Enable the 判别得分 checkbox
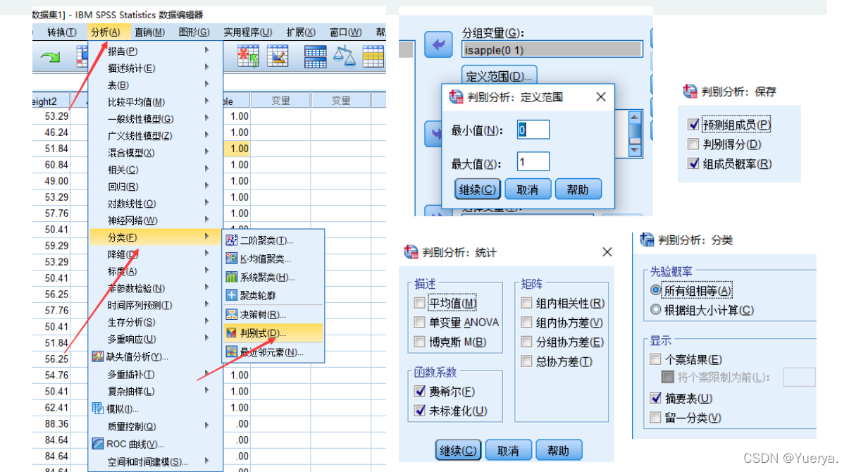The height and width of the screenshot is (472, 849). 693,144
